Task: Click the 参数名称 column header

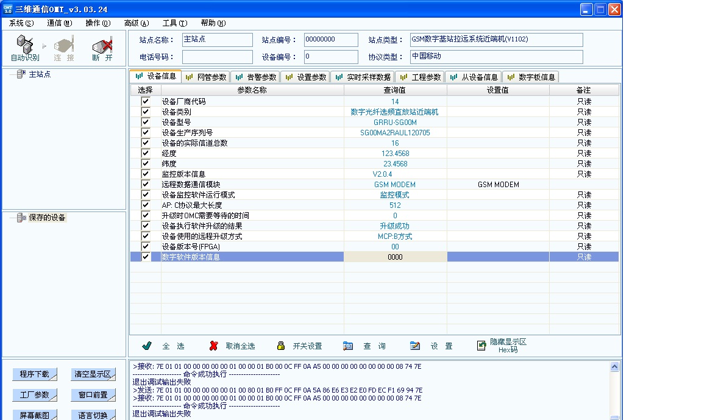Action: [x=252, y=90]
